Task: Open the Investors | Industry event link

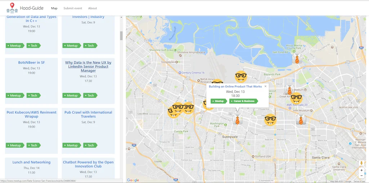Action: click(x=88, y=17)
